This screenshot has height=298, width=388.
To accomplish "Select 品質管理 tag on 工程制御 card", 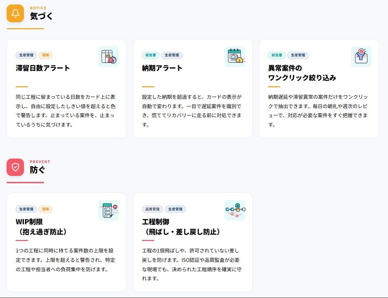I will [x=152, y=209].
